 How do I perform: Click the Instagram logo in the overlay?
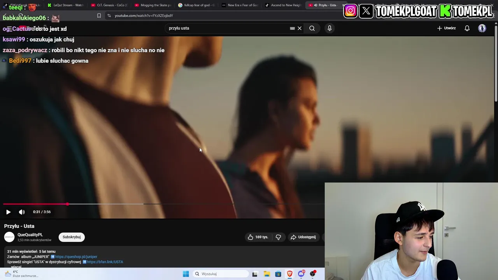pyautogui.click(x=351, y=11)
